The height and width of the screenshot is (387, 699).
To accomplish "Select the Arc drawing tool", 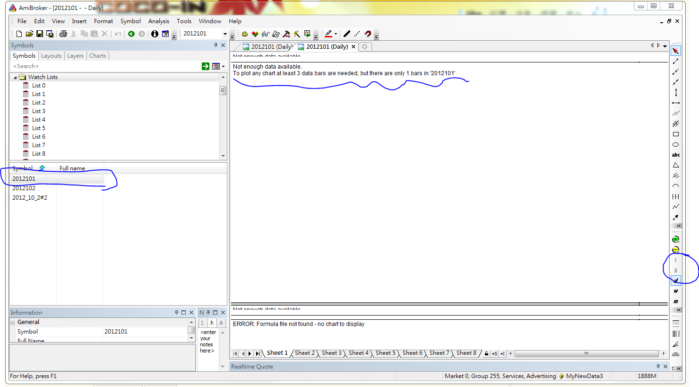I will click(x=676, y=186).
